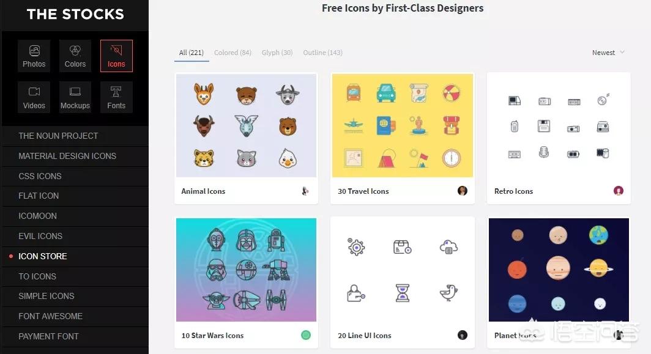The width and height of the screenshot is (651, 354).
Task: Open the Fonts category icon
Action: (116, 97)
